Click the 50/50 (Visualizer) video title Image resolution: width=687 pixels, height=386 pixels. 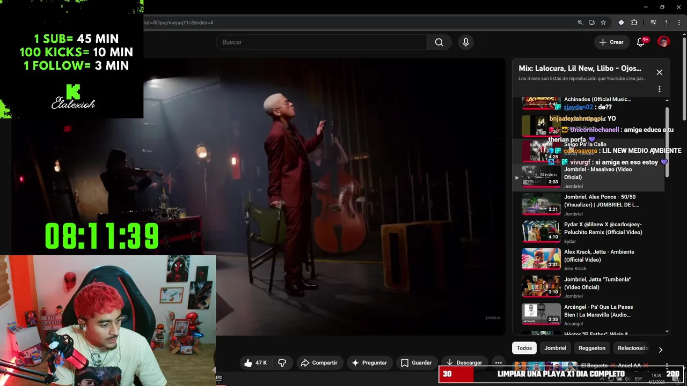601,201
